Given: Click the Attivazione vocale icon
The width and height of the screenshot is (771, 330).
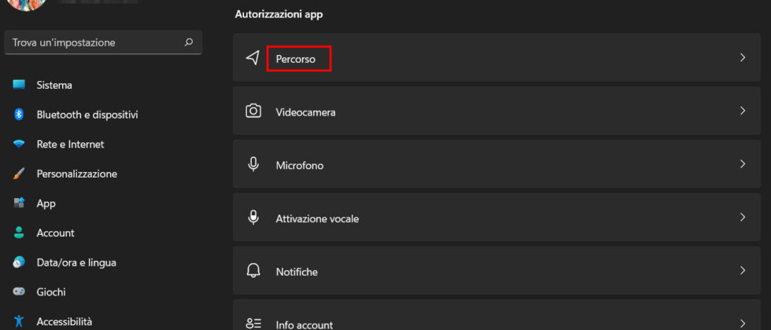Looking at the screenshot, I should click(x=253, y=218).
